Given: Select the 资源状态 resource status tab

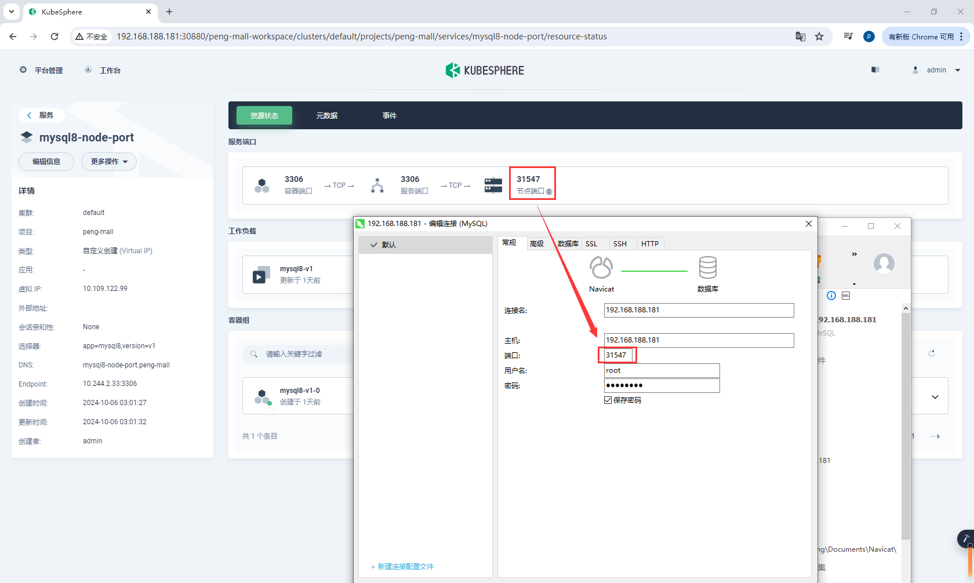Looking at the screenshot, I should (x=264, y=115).
